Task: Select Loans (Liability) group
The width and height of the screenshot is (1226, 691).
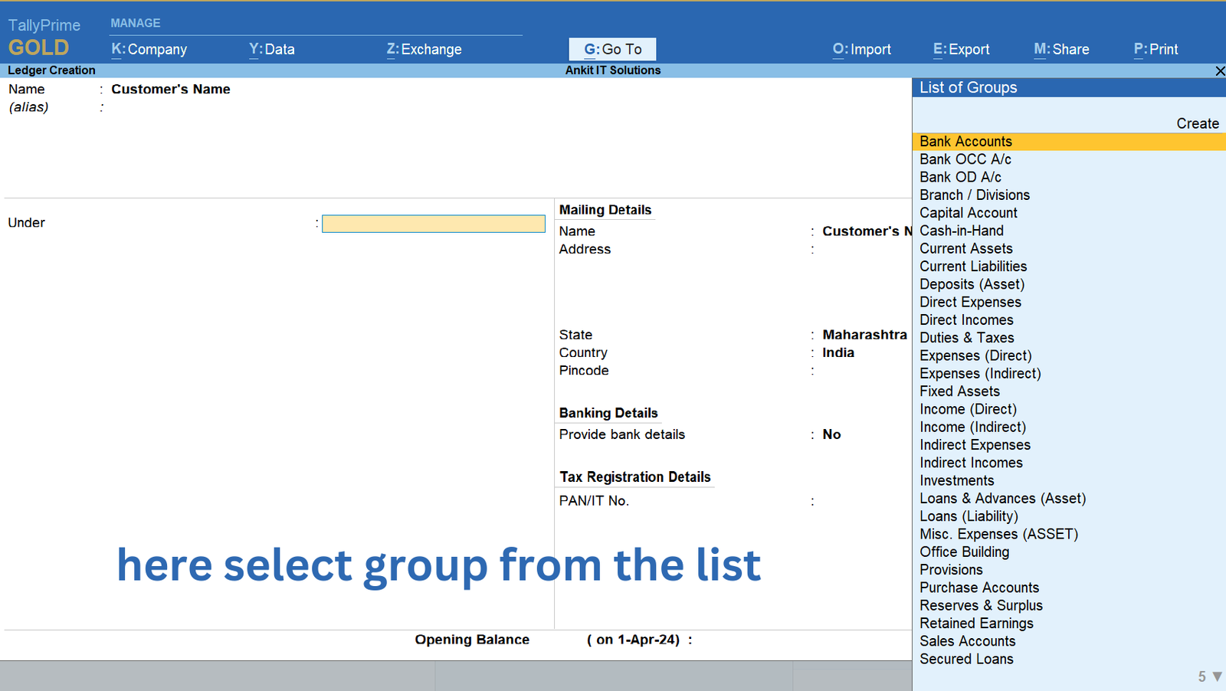Action: pyautogui.click(x=969, y=516)
